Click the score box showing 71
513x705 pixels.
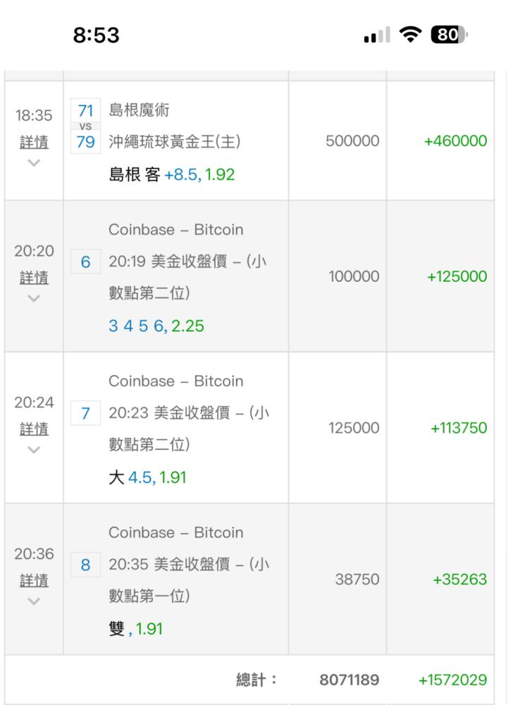click(x=85, y=111)
